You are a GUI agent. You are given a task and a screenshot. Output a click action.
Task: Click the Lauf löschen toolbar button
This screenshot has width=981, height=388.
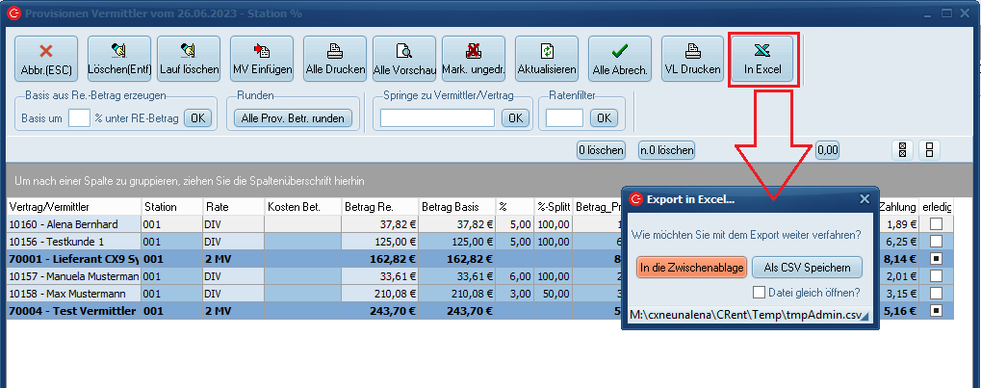click(189, 60)
